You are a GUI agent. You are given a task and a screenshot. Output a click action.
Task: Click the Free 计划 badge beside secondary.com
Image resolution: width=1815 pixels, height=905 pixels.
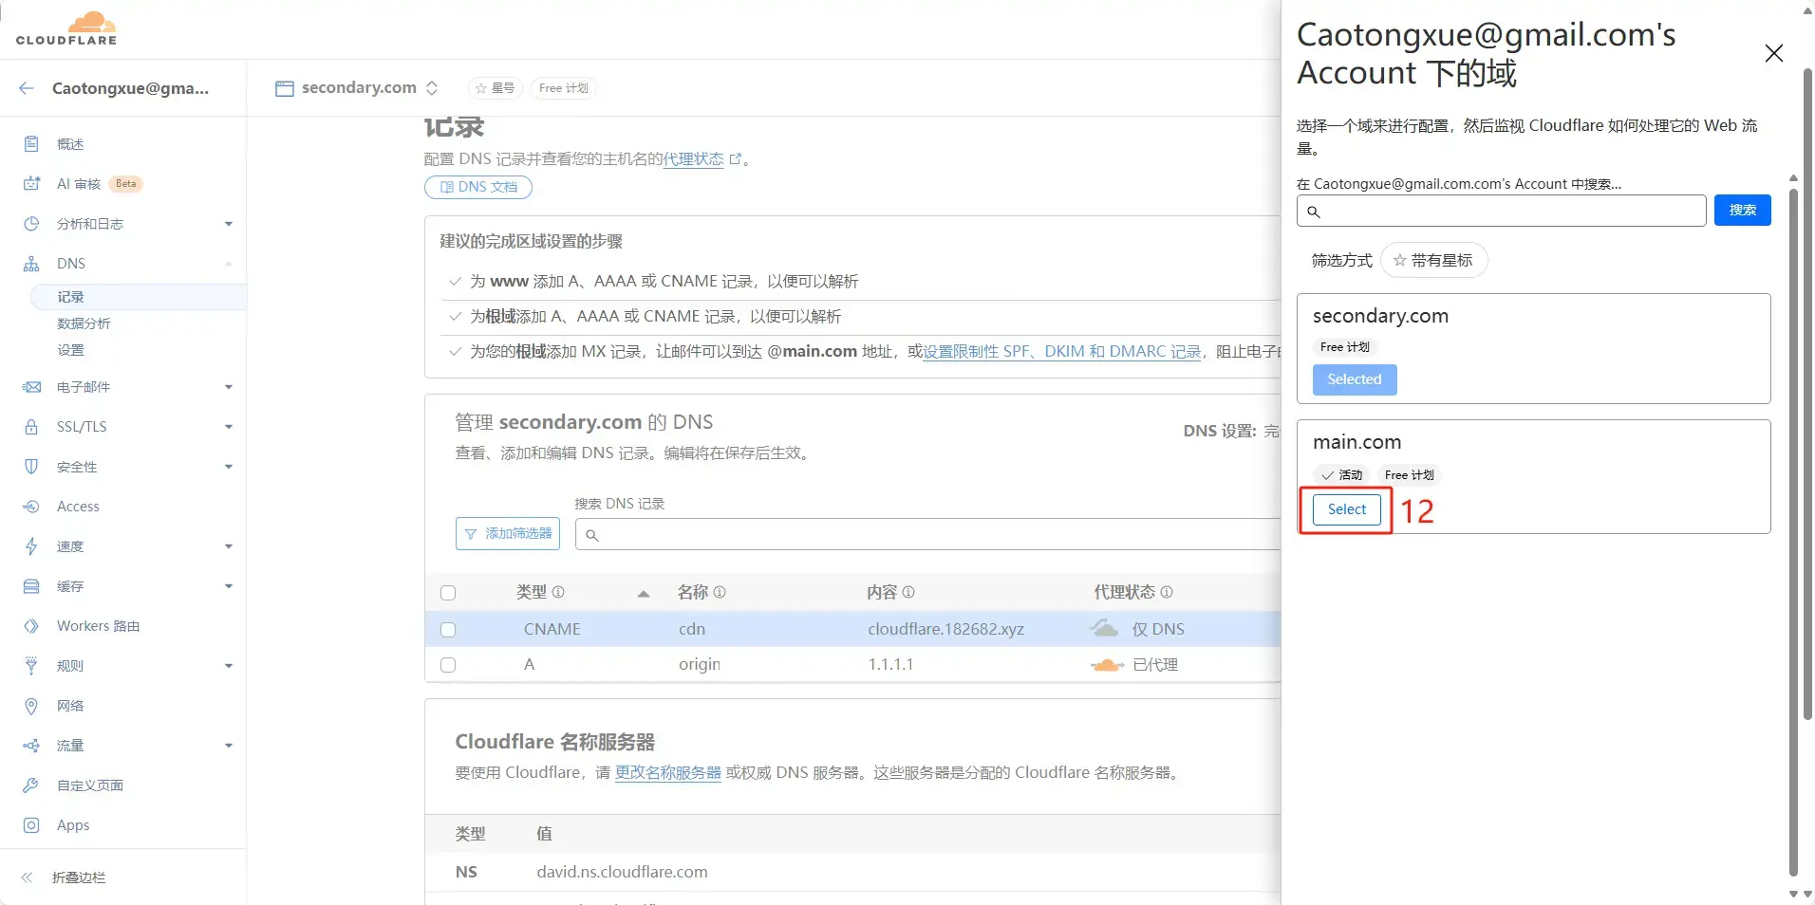(x=563, y=88)
